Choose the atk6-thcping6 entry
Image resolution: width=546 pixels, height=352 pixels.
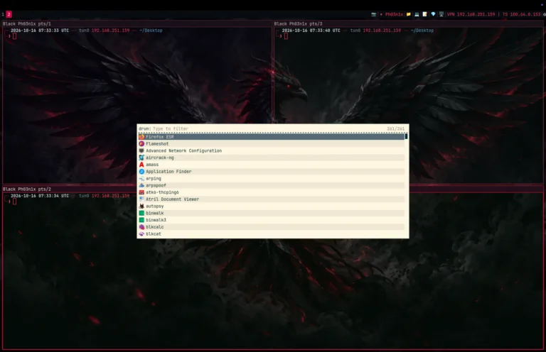point(272,192)
